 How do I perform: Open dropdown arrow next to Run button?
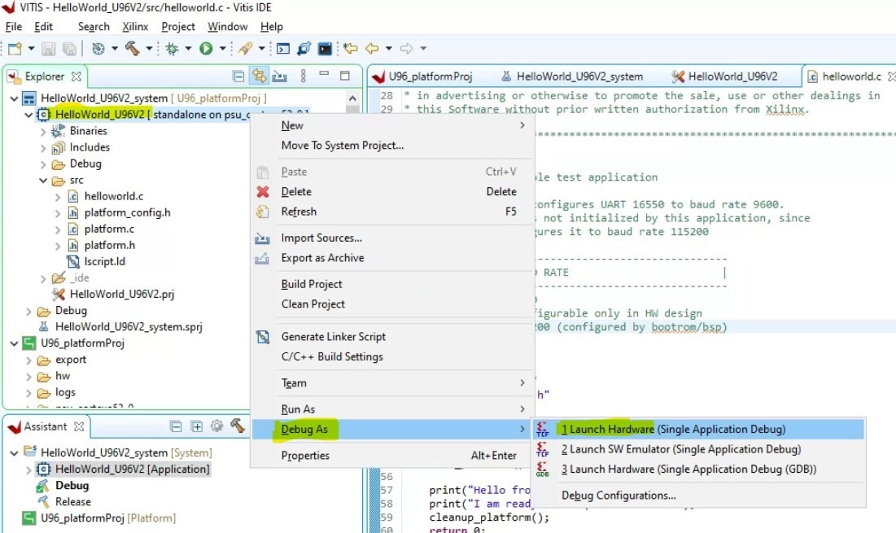[x=222, y=49]
